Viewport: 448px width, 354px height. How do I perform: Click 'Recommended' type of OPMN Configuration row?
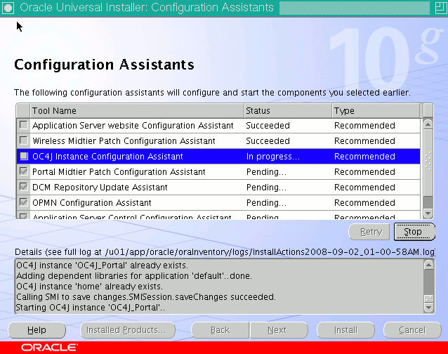364,202
